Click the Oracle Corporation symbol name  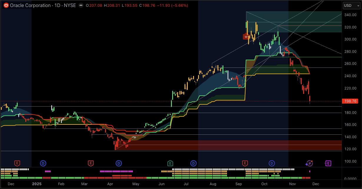30,5
